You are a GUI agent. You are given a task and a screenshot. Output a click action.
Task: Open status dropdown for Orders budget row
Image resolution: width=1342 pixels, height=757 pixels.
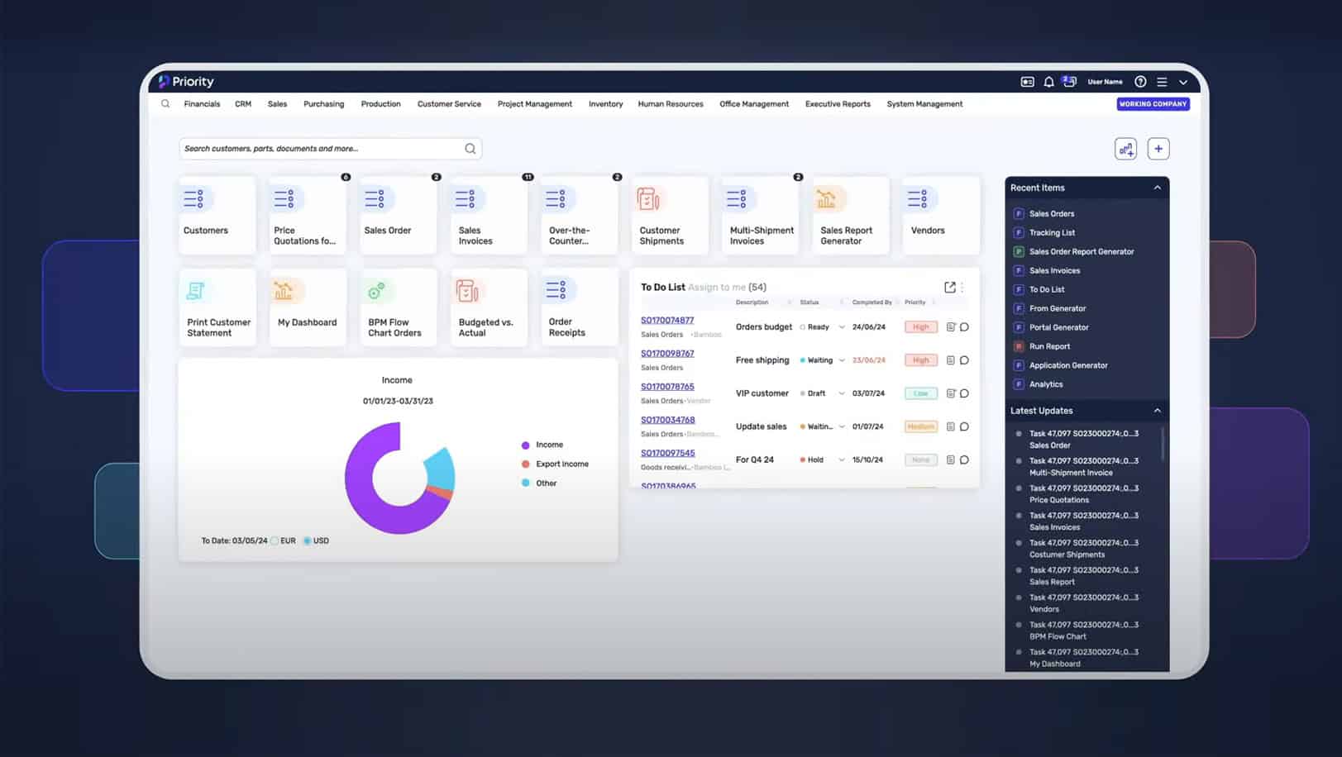tap(842, 327)
